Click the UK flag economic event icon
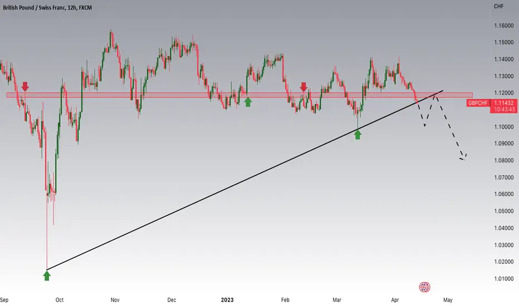 click(x=424, y=287)
